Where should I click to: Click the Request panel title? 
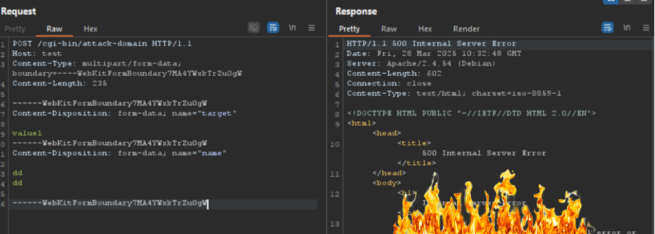(x=19, y=12)
